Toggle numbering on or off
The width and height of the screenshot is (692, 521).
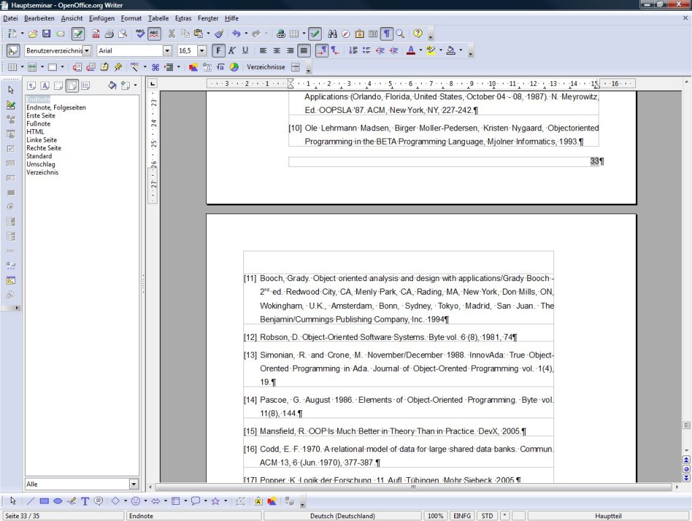[x=353, y=51]
